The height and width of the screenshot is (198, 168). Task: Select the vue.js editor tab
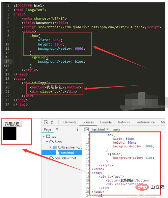click(x=116, y=129)
